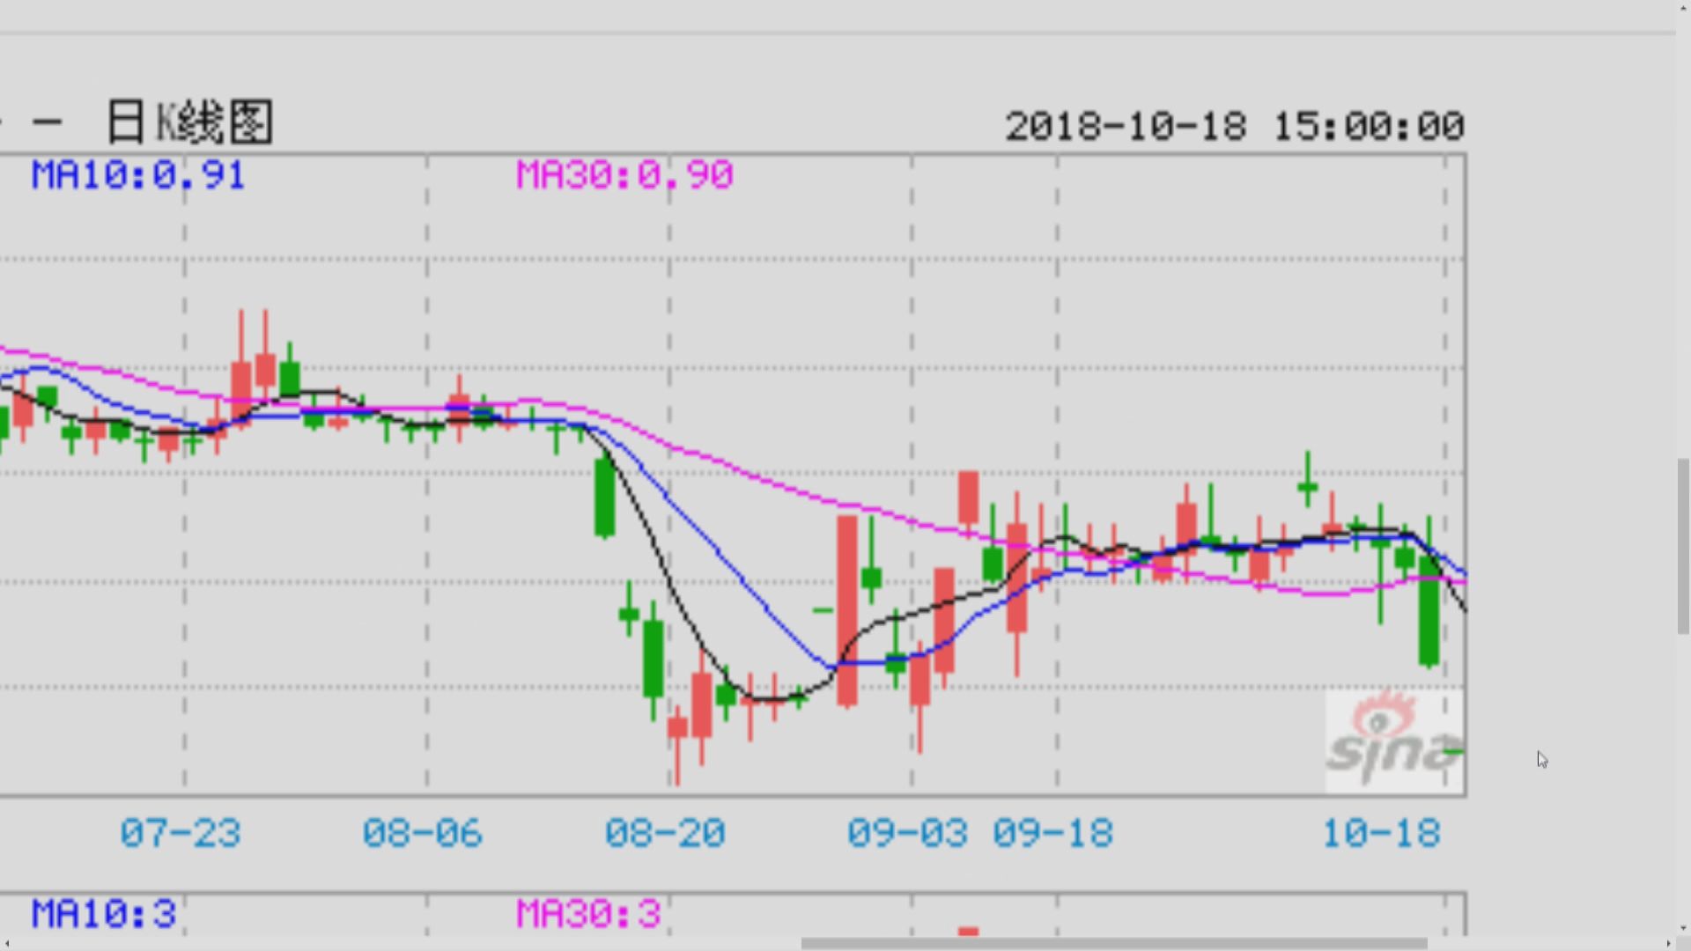
Task: Click the vertical scrollbar down arrow
Action: coord(1683,927)
